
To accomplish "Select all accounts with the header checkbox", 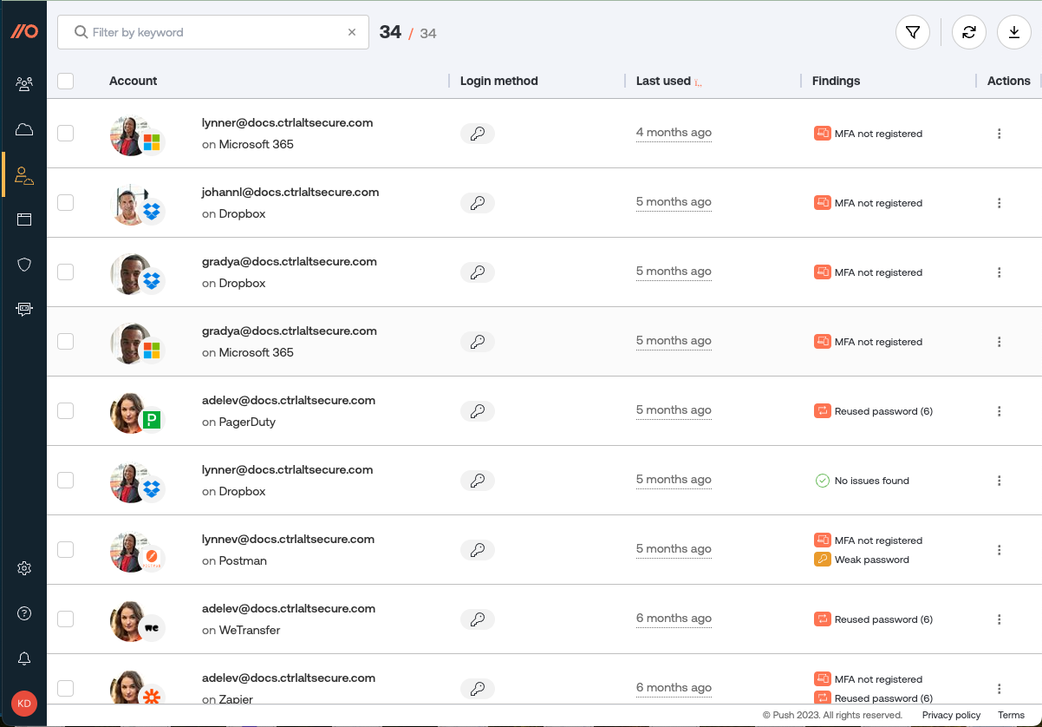I will [65, 80].
